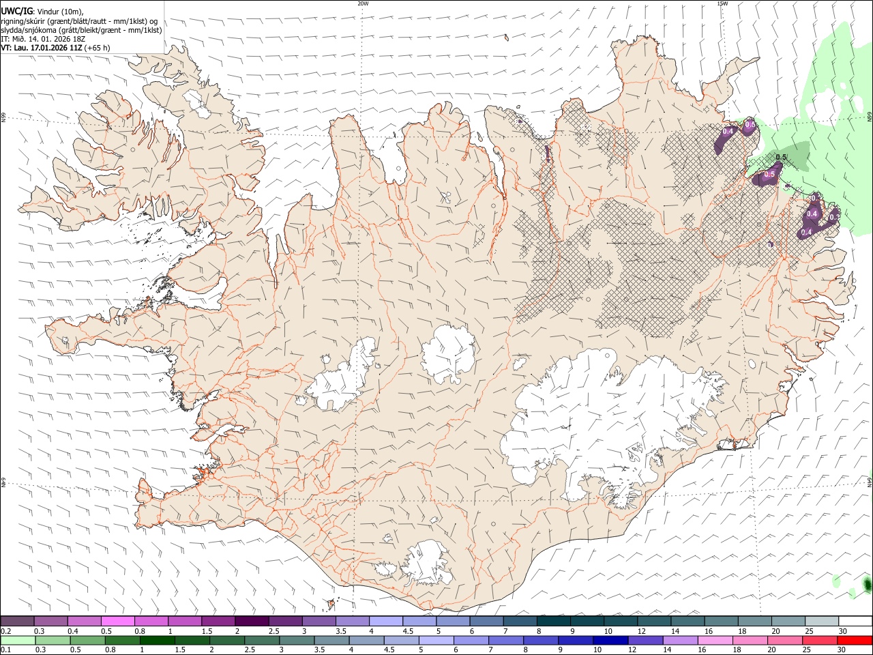Viewport: 873px width, 655px height.
Task: Click the black 0.5 label on the green sea area
Action: [x=782, y=158]
